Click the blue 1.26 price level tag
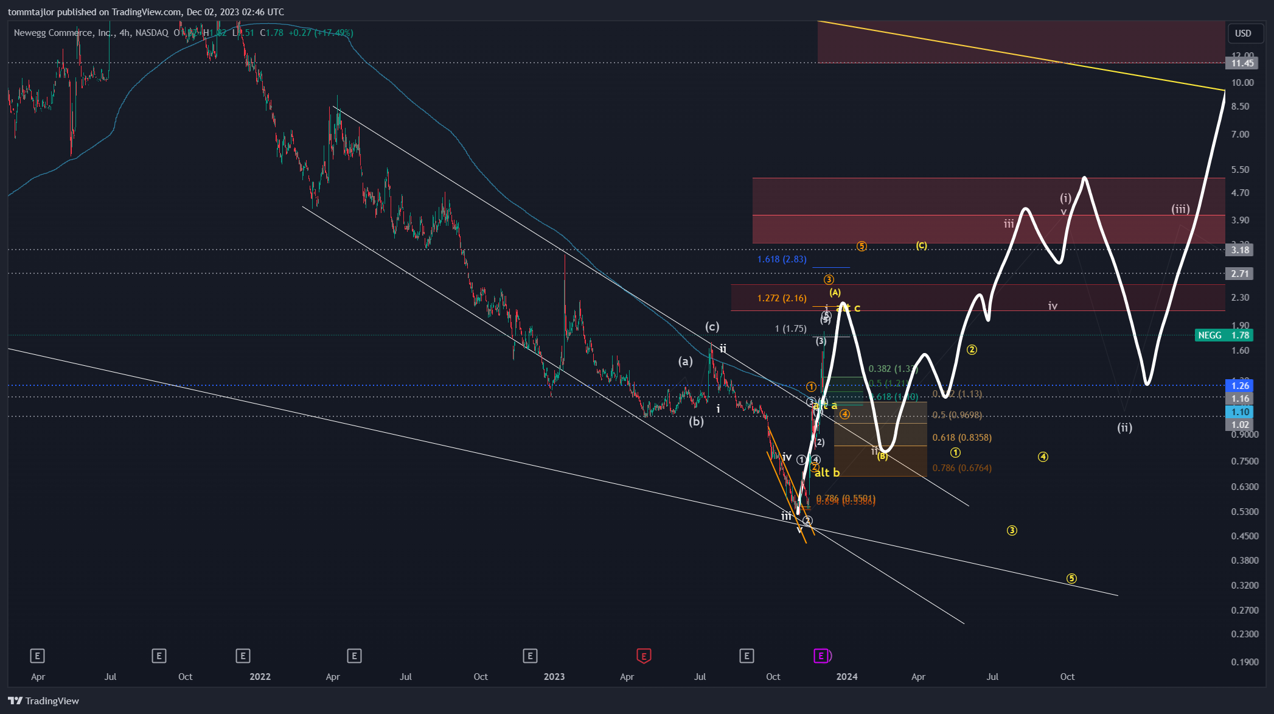1274x714 pixels. click(1240, 386)
